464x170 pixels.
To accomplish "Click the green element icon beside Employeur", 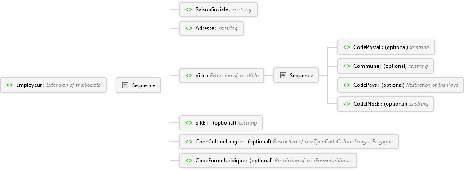I will [x=9, y=85].
